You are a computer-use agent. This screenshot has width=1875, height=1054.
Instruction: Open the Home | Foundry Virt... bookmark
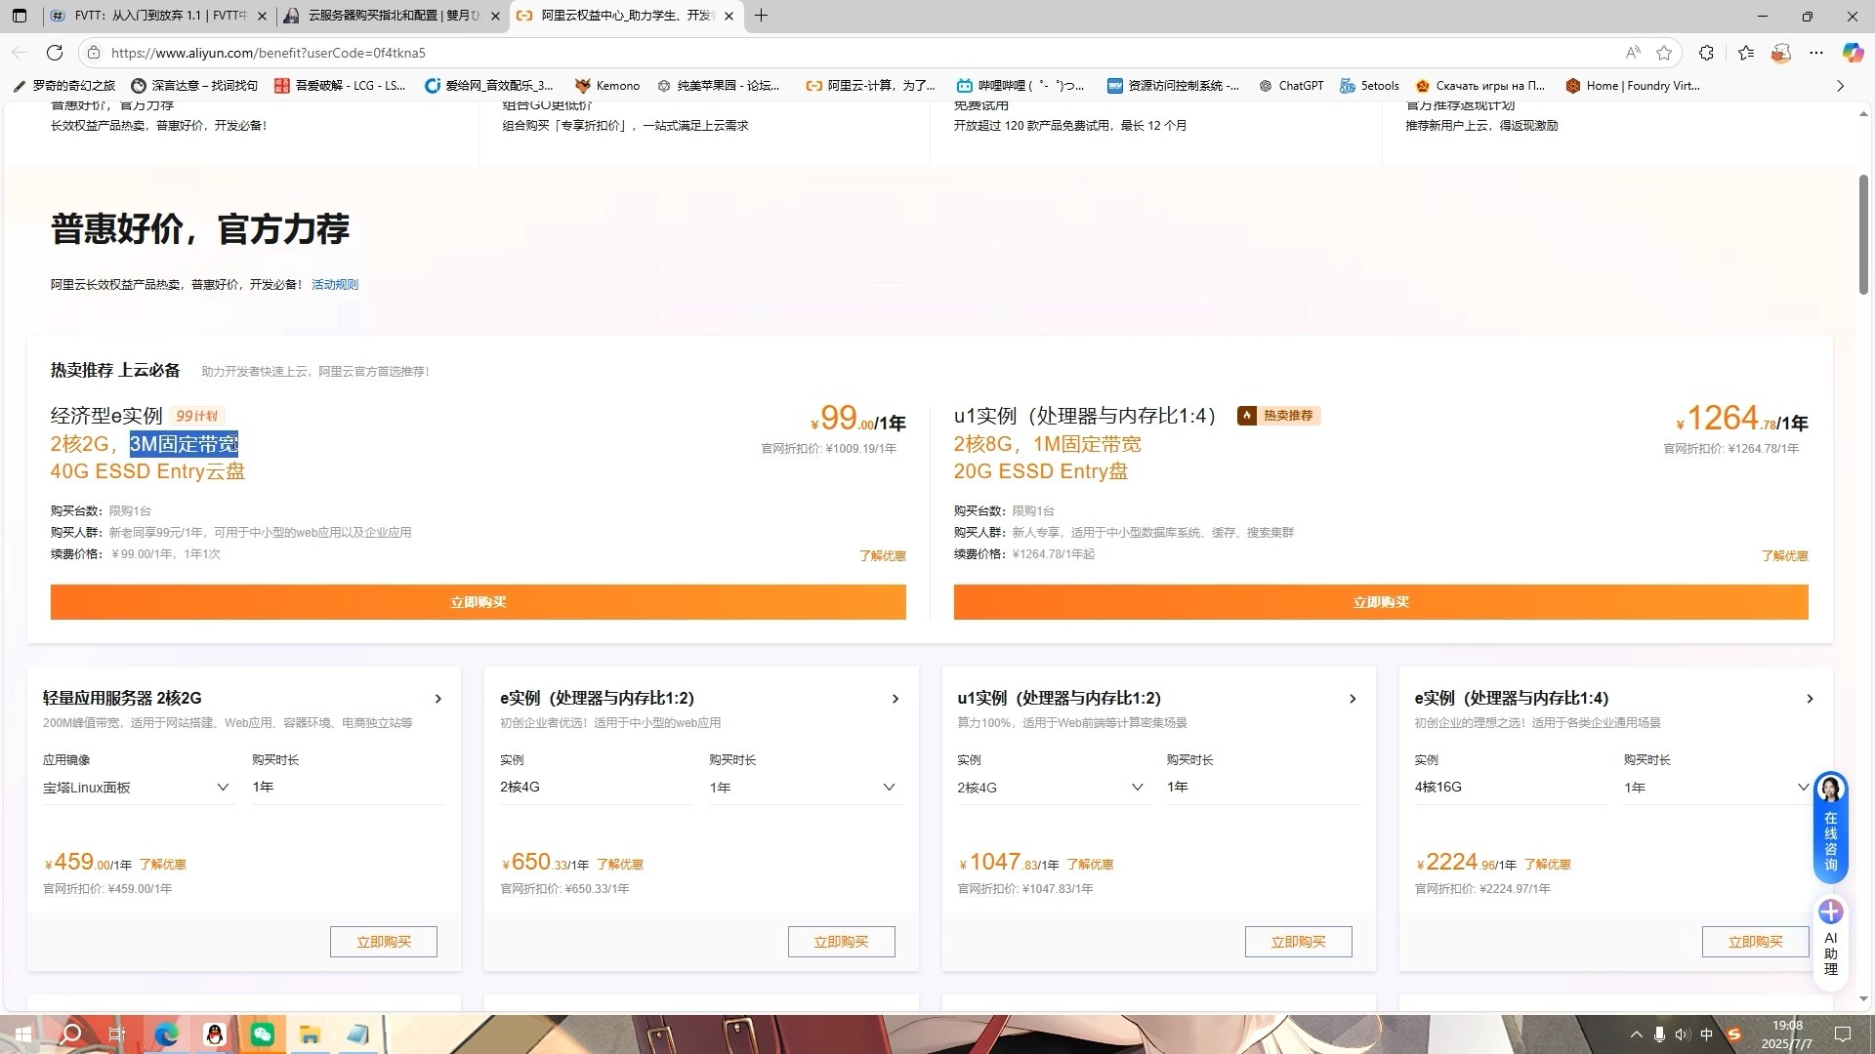click(1633, 86)
